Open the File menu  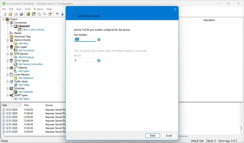tap(4, 9)
